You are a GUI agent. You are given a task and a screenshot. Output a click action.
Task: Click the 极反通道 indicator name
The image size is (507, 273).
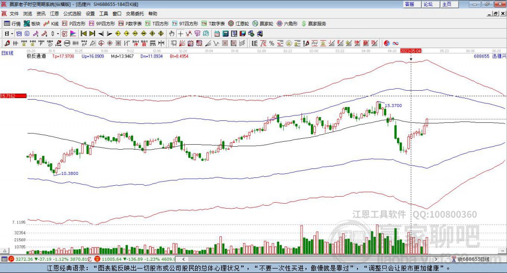[36, 56]
